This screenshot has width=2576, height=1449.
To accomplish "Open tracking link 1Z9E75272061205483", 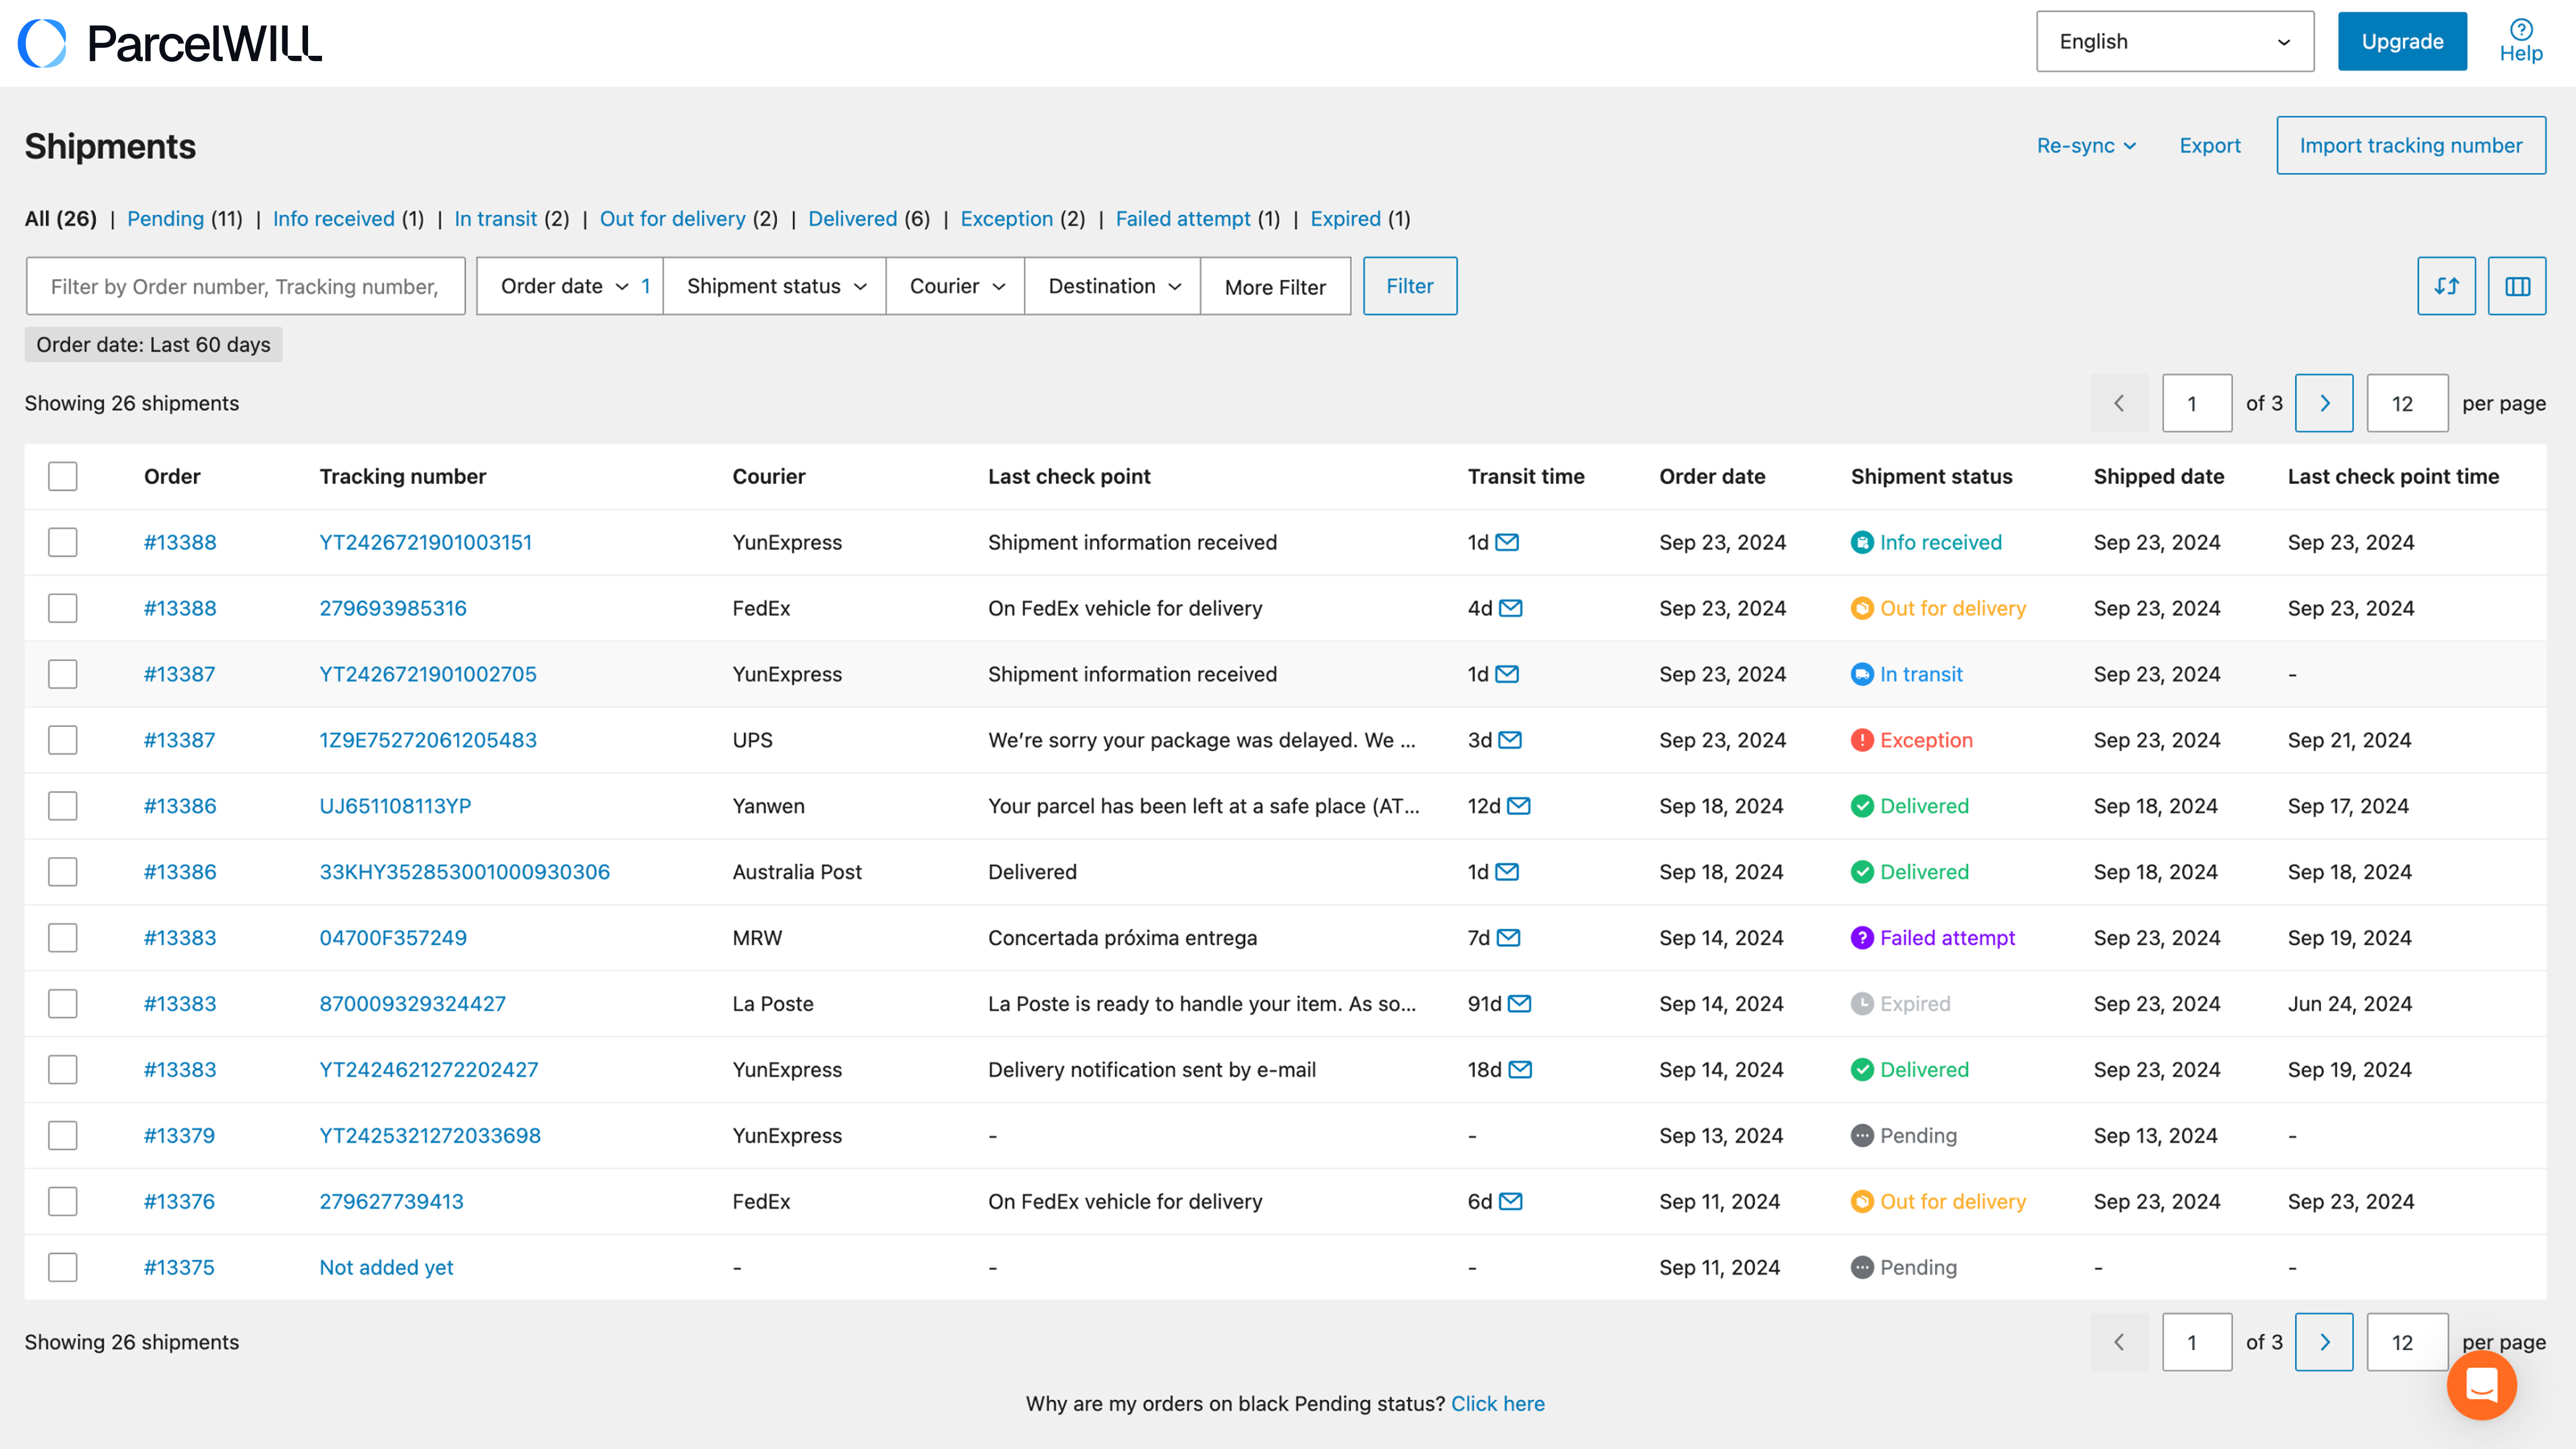I will pyautogui.click(x=428, y=740).
